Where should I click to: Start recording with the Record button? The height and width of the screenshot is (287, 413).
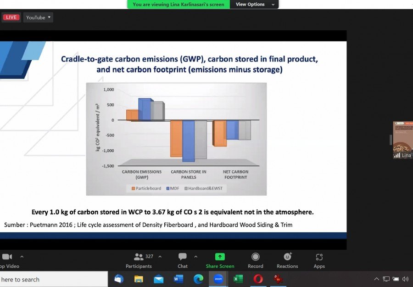pyautogui.click(x=255, y=261)
